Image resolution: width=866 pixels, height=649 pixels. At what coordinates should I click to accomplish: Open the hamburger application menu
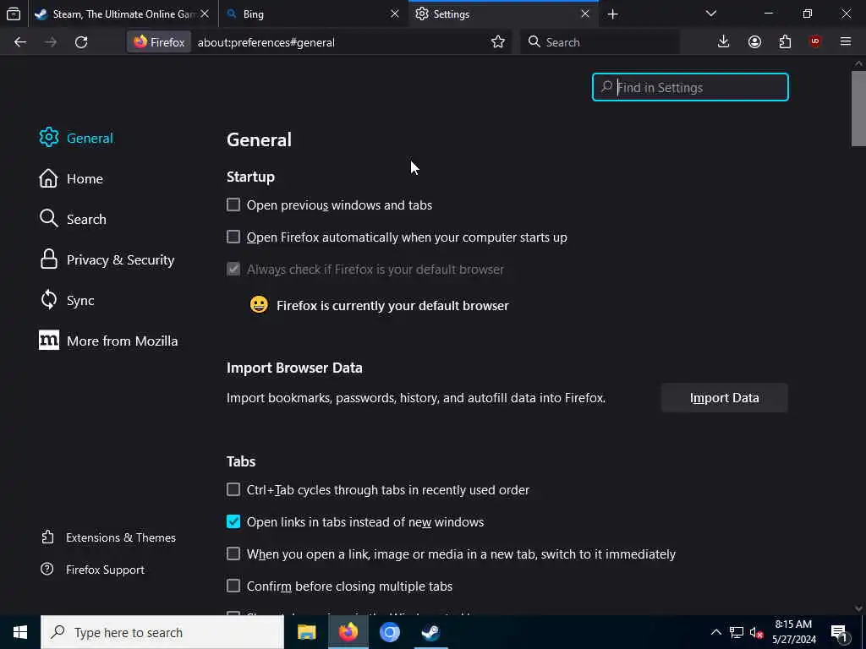[846, 42]
